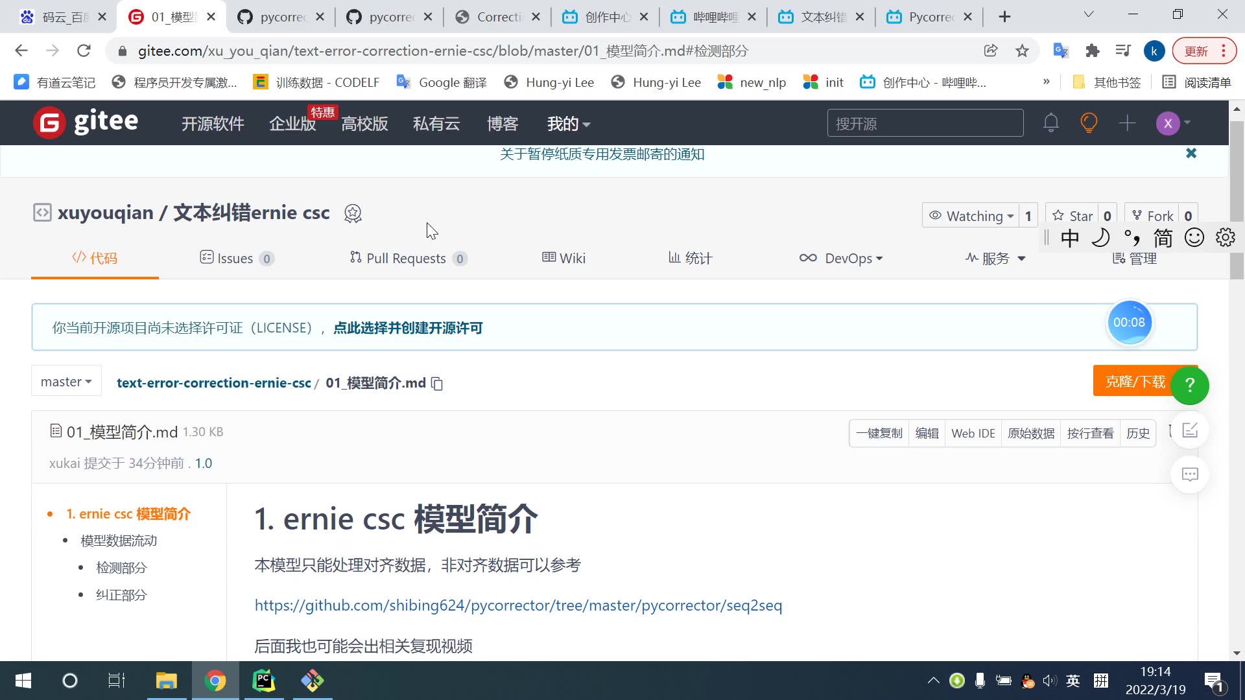This screenshot has width=1245, height=700.
Task: Jump to 纠正部分 in outline
Action: [121, 595]
